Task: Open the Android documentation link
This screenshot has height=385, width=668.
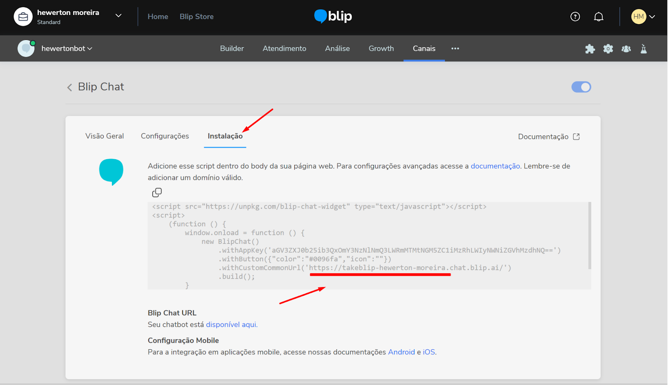Action: 401,352
